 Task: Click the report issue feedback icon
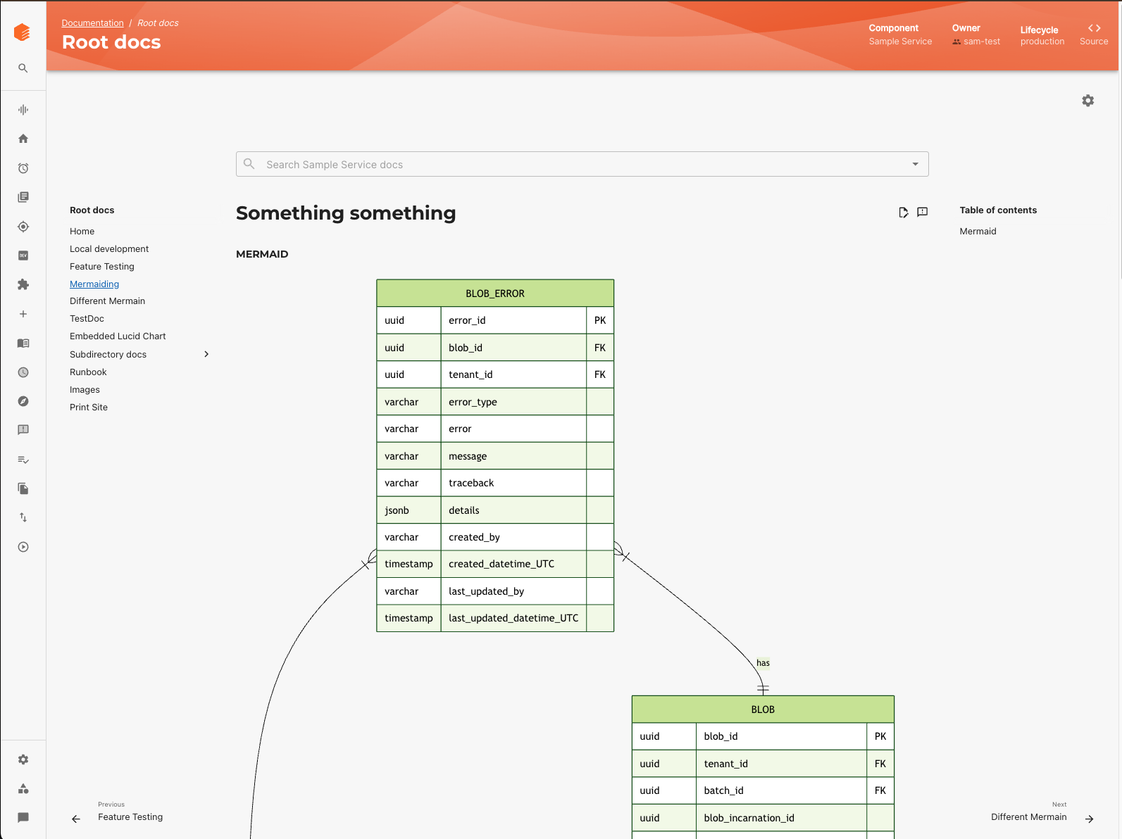click(x=923, y=212)
